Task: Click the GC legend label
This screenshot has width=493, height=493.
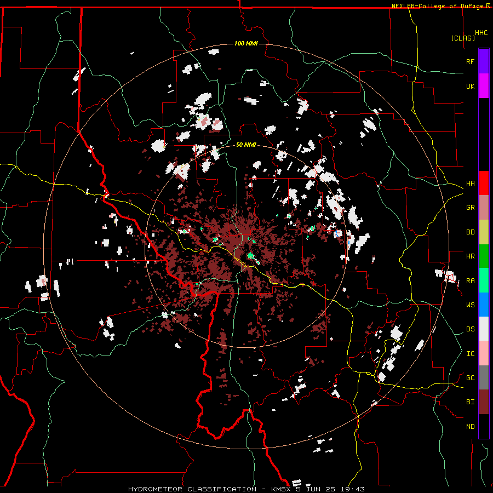Action: (x=470, y=378)
